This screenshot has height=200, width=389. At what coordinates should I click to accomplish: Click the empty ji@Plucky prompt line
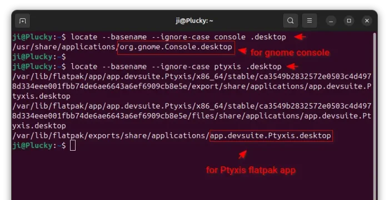[39, 57]
